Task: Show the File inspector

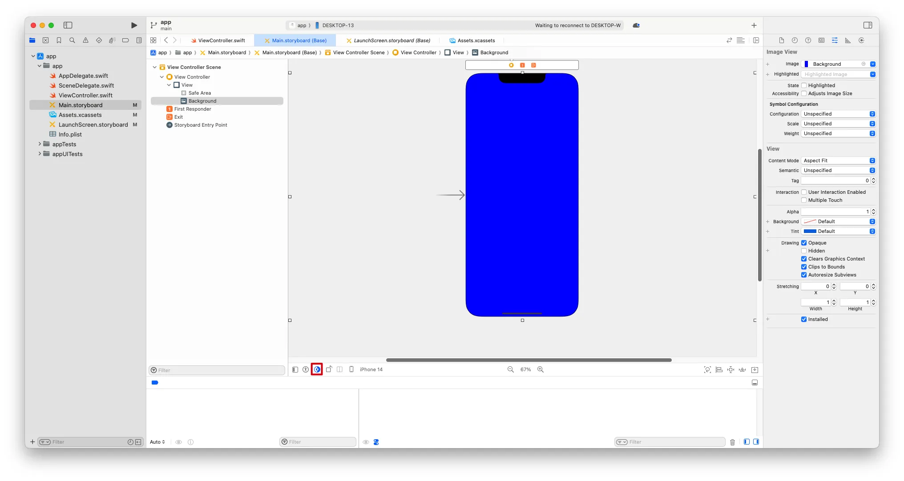Action: pyautogui.click(x=782, y=40)
